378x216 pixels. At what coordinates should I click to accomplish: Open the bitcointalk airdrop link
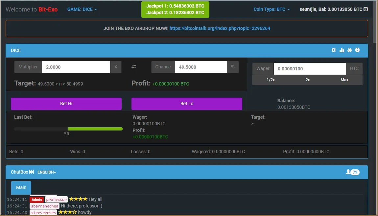coord(220,28)
